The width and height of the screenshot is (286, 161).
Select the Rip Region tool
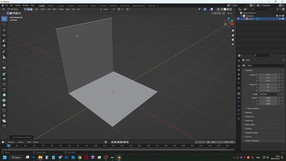[x=4, y=126]
